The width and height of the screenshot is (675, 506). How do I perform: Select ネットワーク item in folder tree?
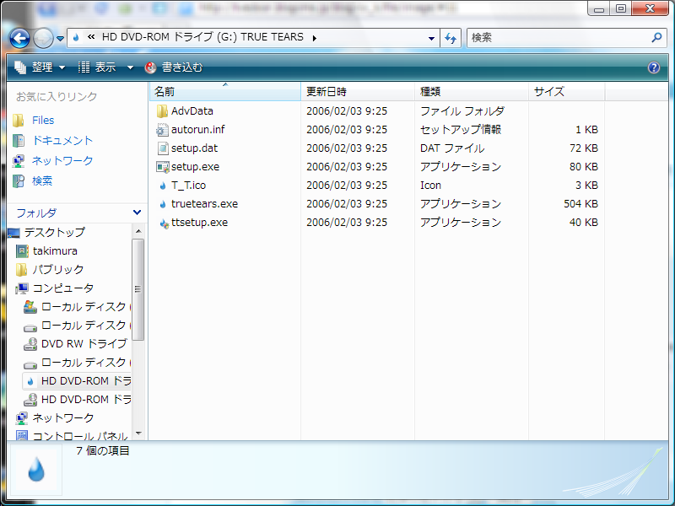click(63, 418)
